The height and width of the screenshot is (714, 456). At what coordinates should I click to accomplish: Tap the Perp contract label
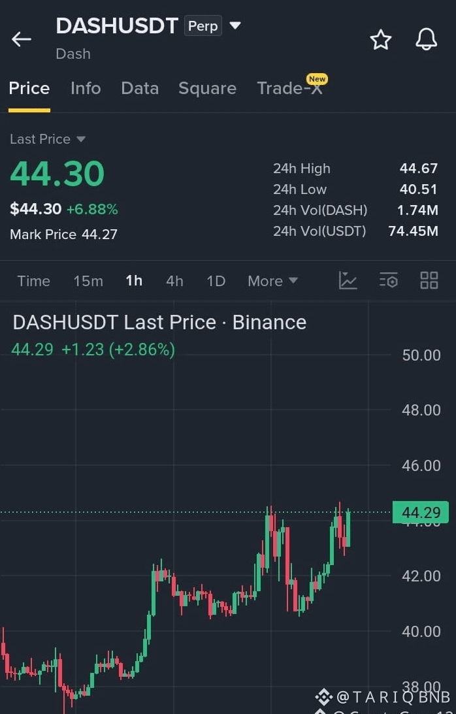click(x=203, y=26)
